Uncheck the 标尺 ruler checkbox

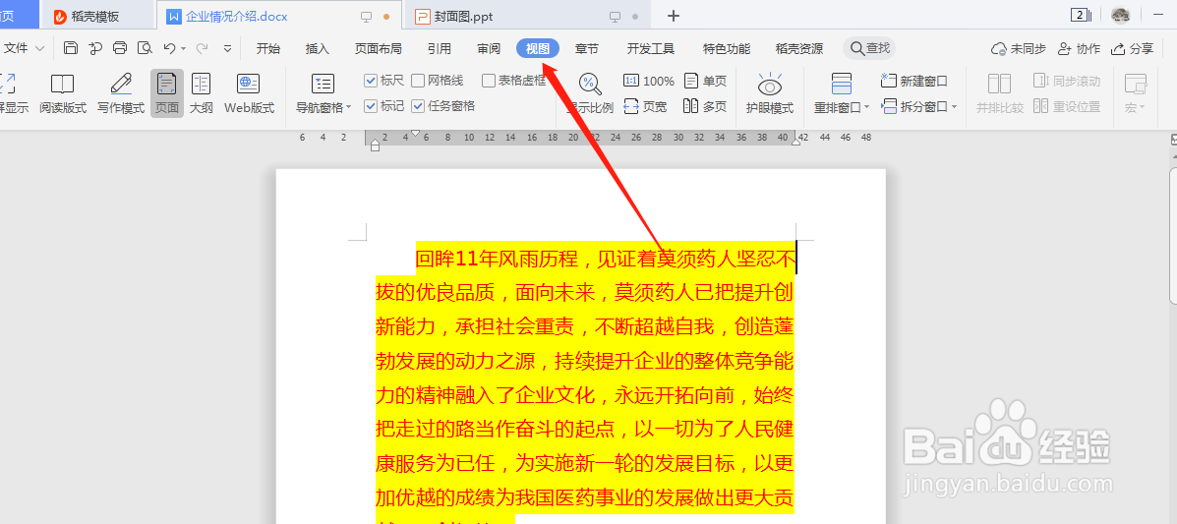pyautogui.click(x=370, y=81)
